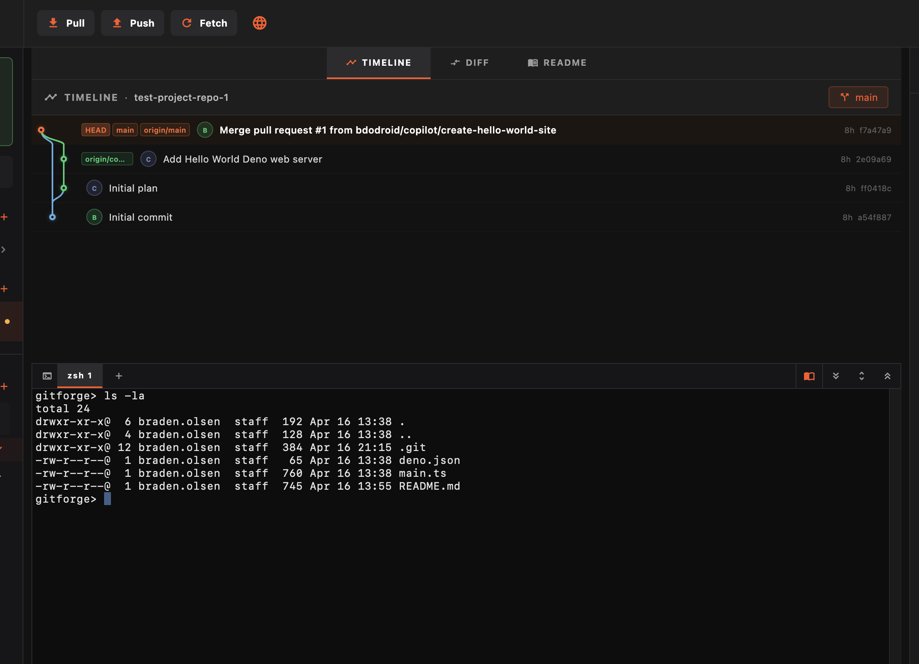Viewport: 919px width, 664px height.
Task: Click the green graph node for commit 2e09a69
Action: [64, 159]
